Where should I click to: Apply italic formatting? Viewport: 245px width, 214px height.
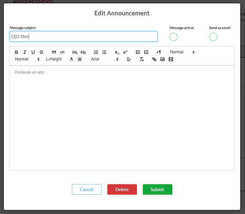(25, 52)
